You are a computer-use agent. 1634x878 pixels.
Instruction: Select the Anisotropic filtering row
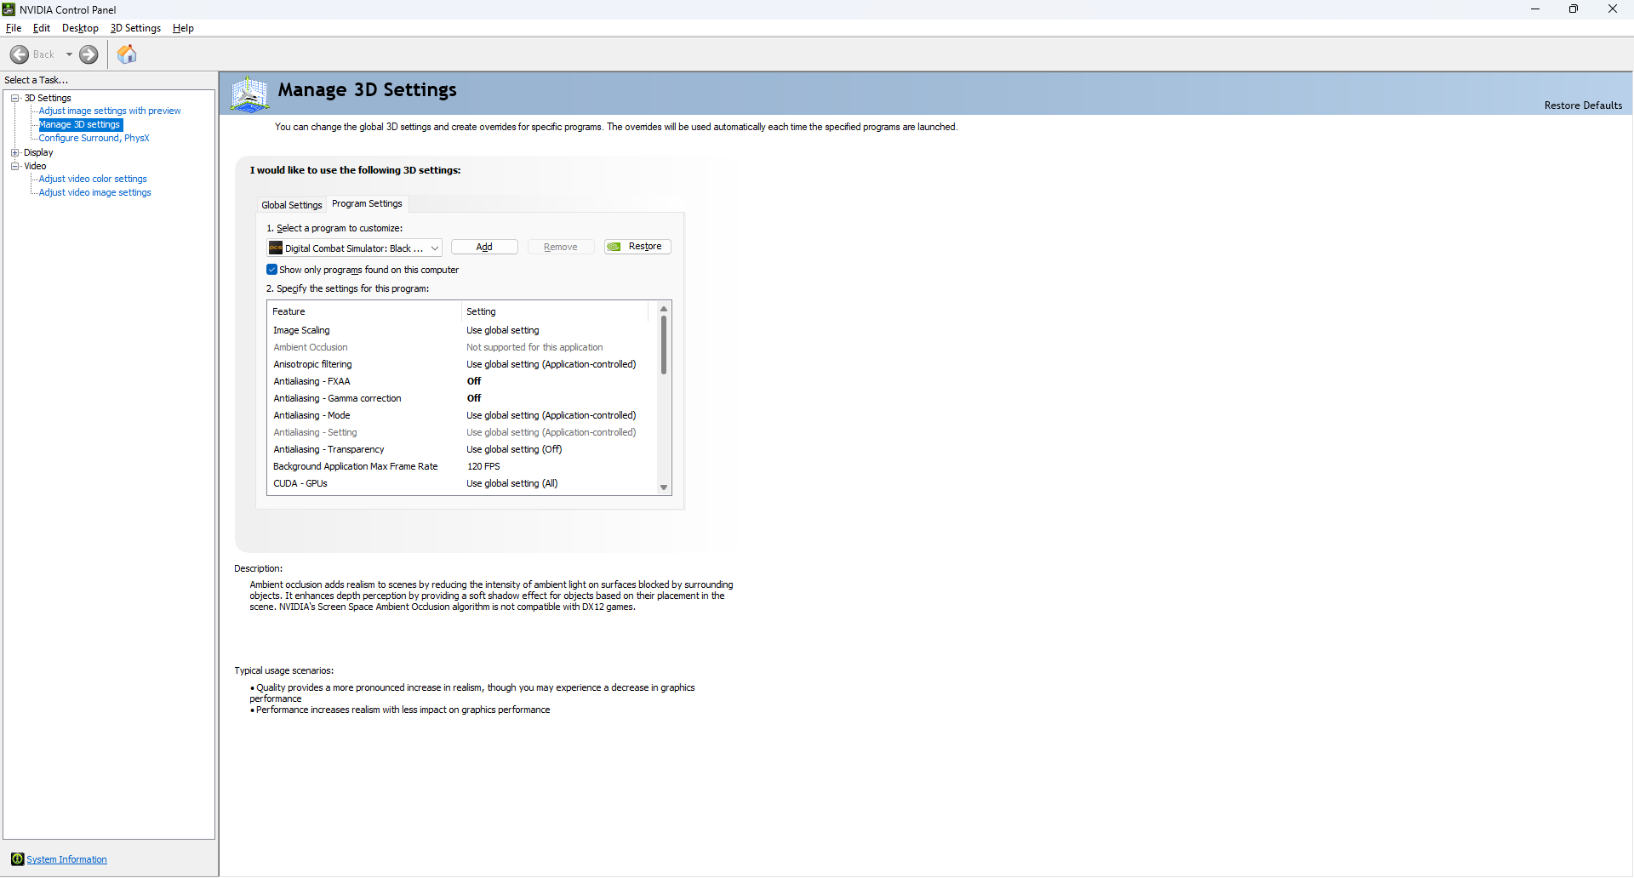(462, 364)
